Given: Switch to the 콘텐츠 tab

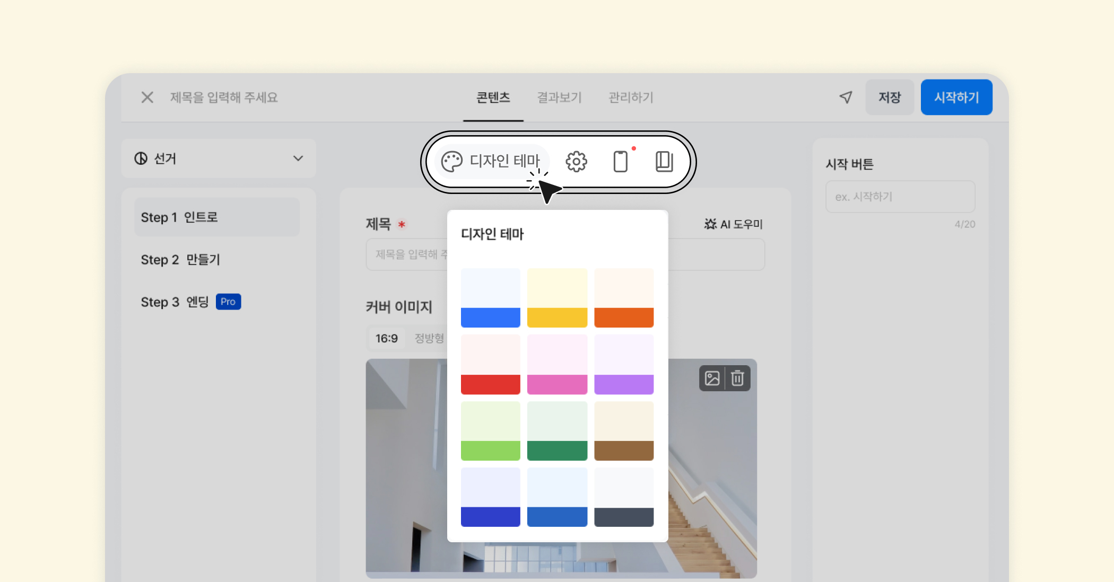Looking at the screenshot, I should pos(493,98).
